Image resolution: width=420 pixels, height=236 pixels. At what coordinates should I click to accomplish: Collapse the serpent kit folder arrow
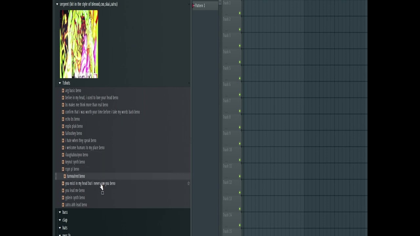pyautogui.click(x=57, y=4)
